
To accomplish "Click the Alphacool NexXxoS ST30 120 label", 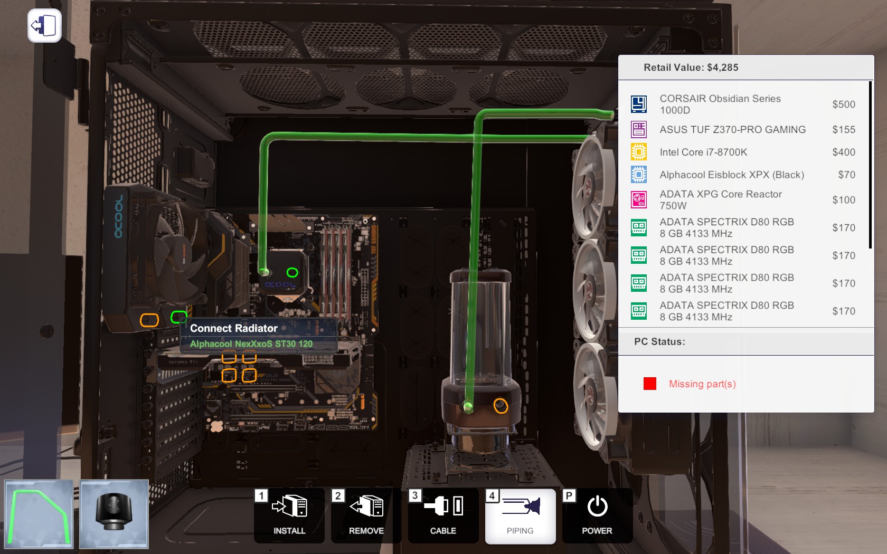I will point(251,344).
